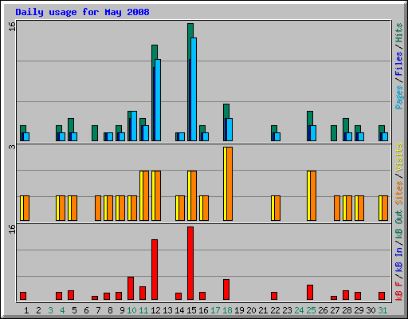Click the red KB bar for day 18

(226, 289)
